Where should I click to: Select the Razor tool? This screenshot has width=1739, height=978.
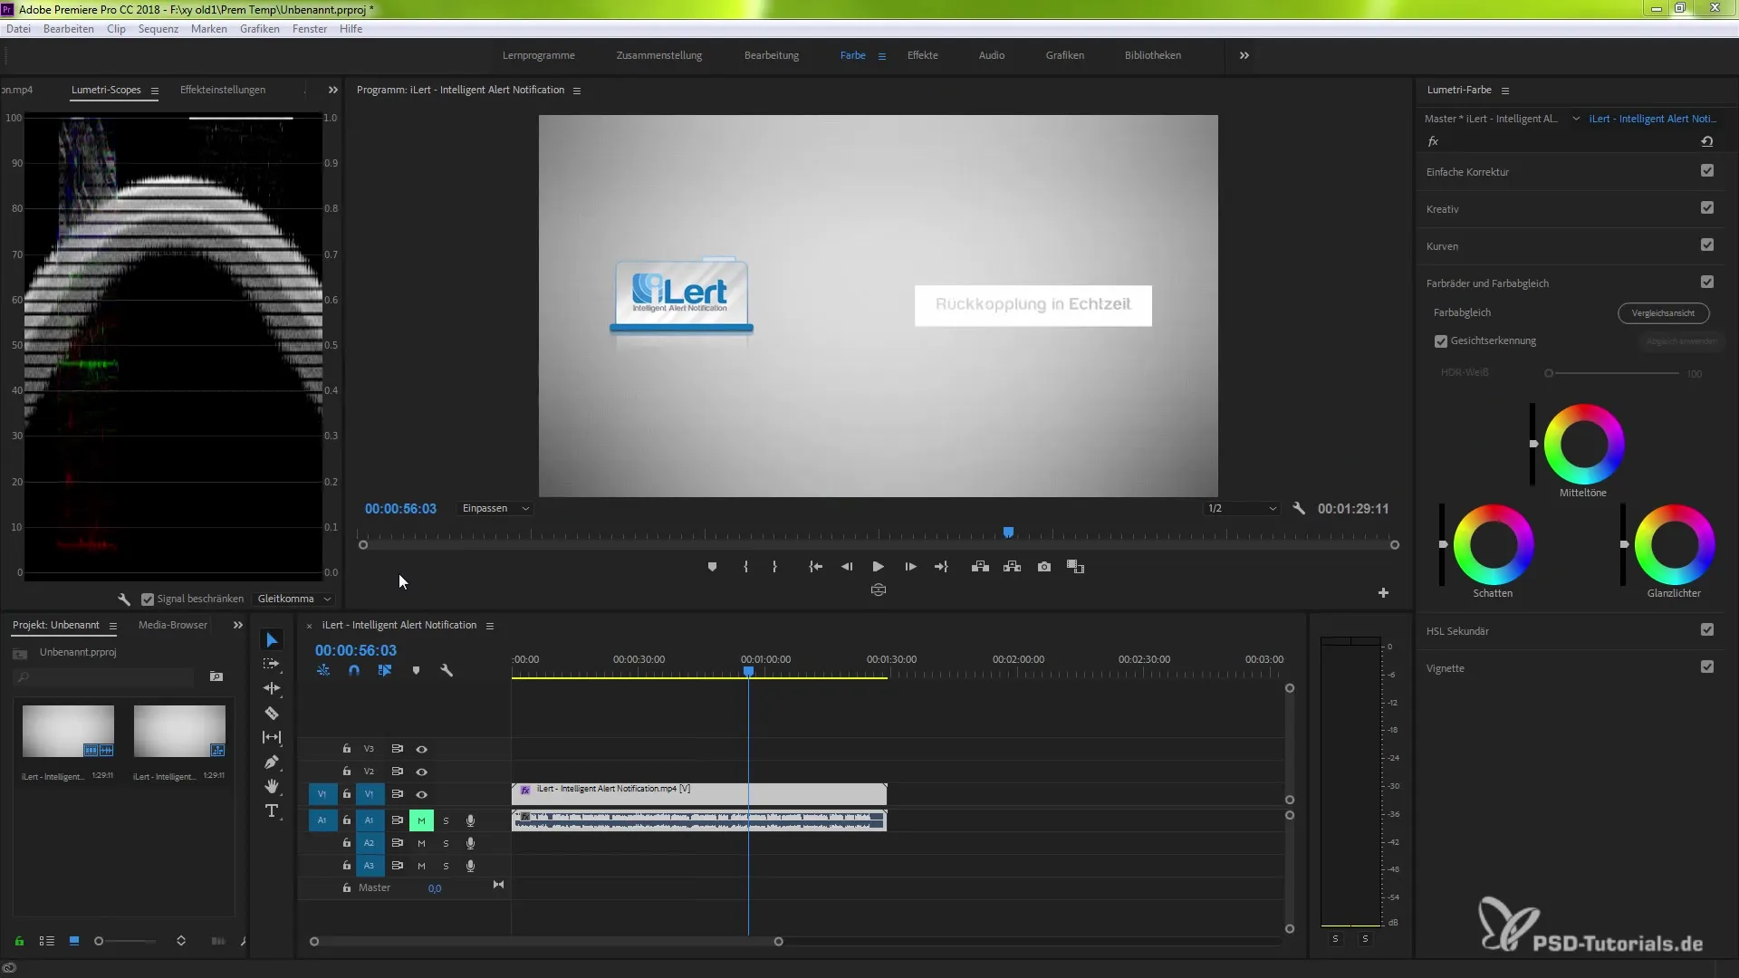272,713
